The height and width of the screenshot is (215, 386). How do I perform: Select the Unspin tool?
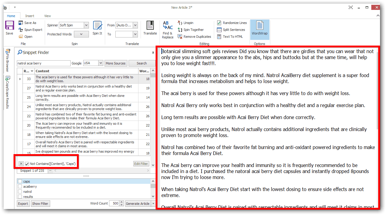tap(186, 23)
